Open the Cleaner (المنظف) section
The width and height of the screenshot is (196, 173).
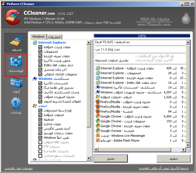coord(16,43)
